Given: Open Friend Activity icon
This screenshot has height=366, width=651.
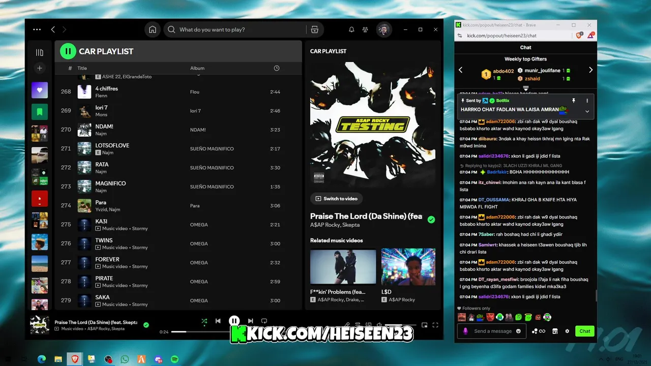Looking at the screenshot, I should click(x=365, y=29).
